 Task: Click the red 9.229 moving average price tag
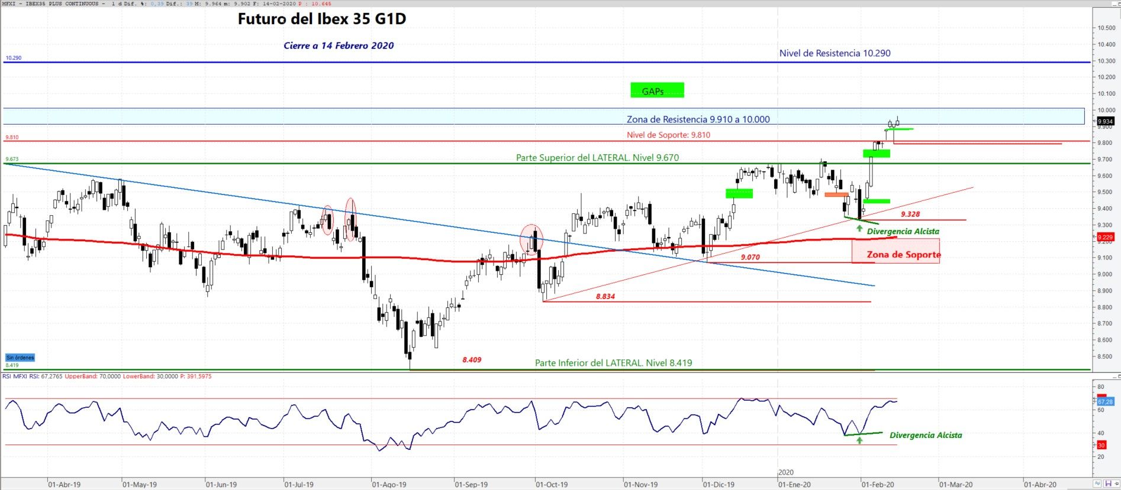1105,237
